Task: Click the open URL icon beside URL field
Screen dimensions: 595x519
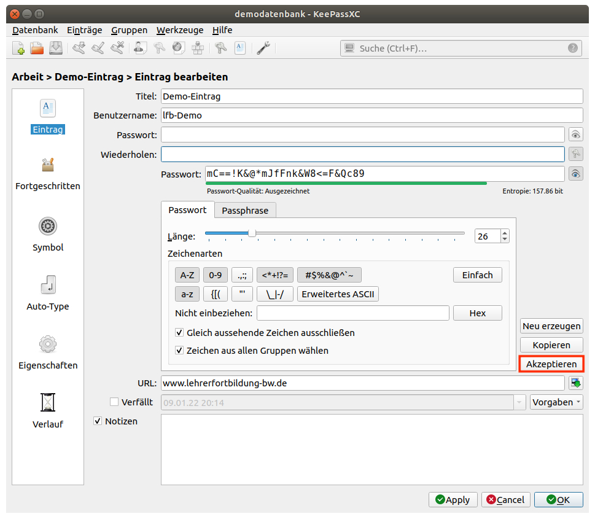Action: point(575,383)
